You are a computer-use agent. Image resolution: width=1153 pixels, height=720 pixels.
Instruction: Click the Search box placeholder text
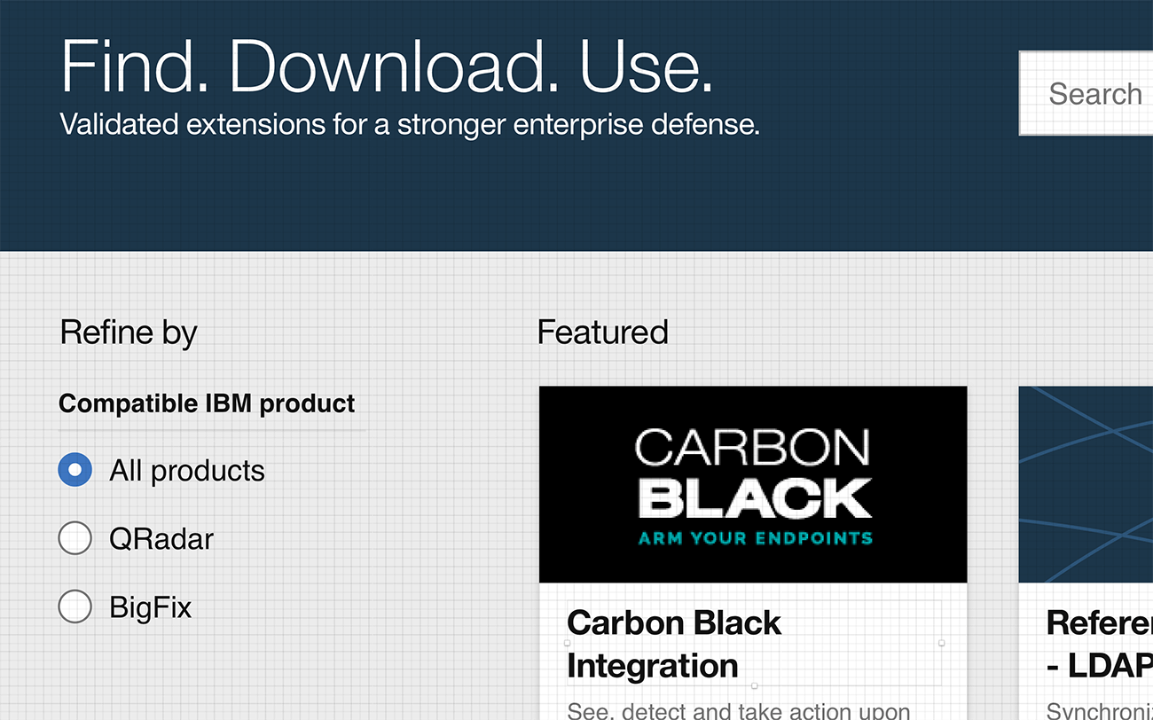click(1095, 93)
